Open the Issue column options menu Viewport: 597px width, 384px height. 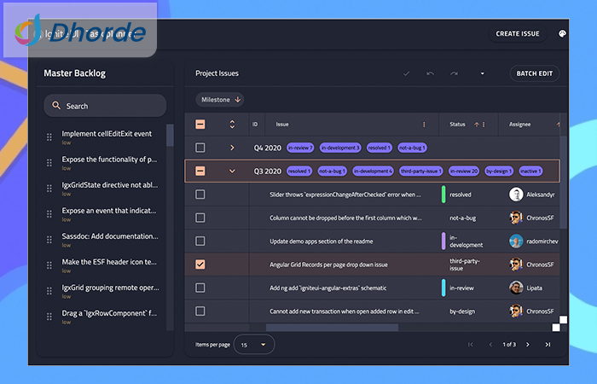(x=424, y=125)
